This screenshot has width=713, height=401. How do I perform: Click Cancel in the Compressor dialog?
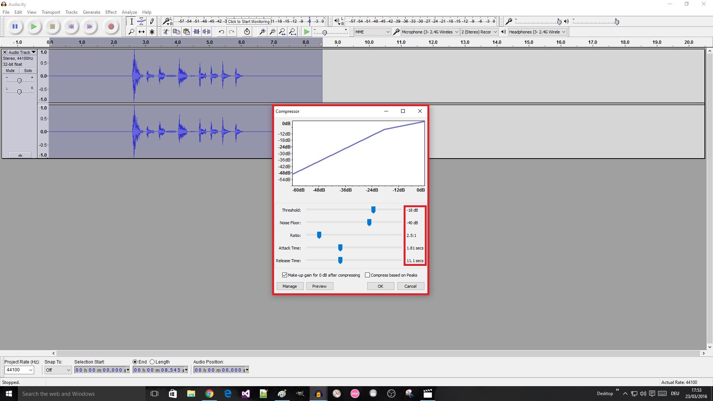(x=410, y=286)
